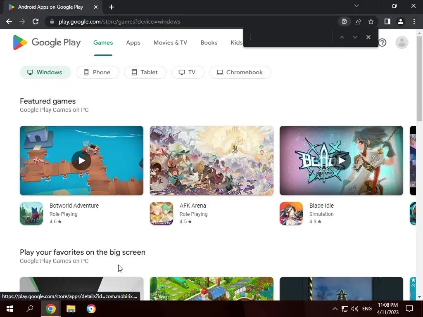Open the Windows Start menu
Viewport: 423px width, 317px height.
tap(10, 309)
